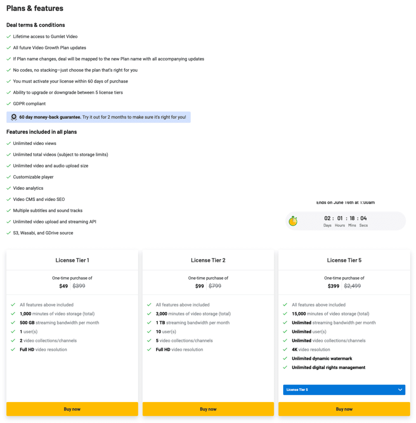Select the License Tier 1 card header
416x423 pixels.
[72, 260]
